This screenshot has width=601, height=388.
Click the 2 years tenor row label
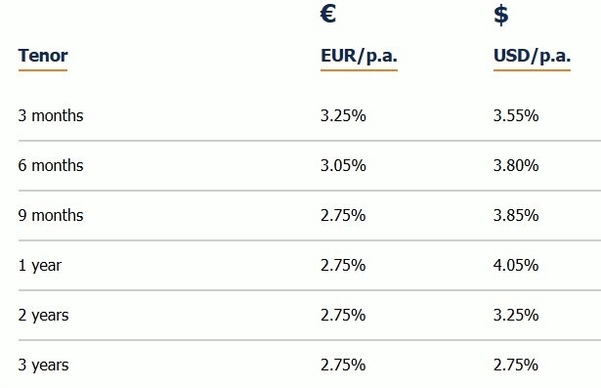point(43,316)
